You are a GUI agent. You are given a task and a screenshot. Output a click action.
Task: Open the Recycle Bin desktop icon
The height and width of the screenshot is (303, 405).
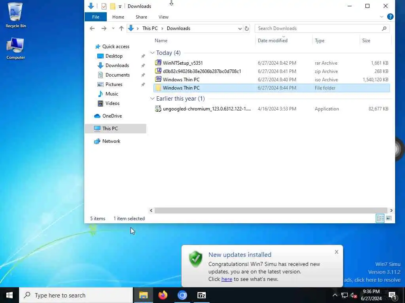click(15, 15)
